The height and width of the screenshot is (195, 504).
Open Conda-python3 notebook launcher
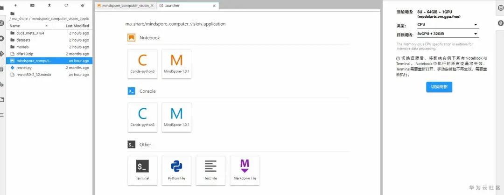[x=142, y=64]
